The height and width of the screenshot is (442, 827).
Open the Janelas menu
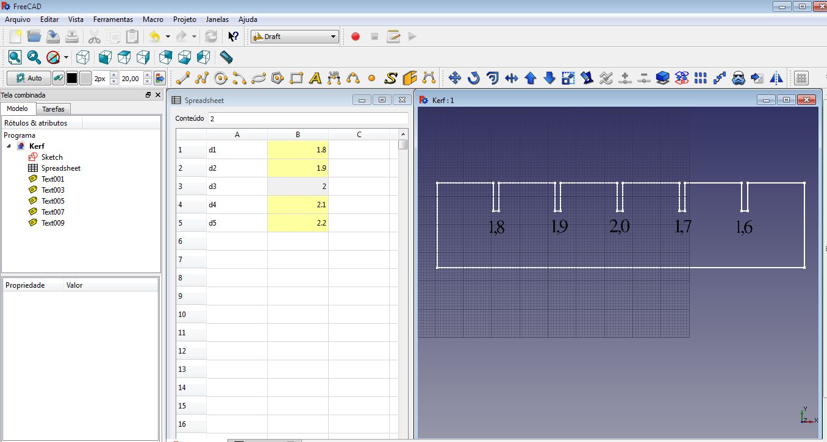point(218,20)
